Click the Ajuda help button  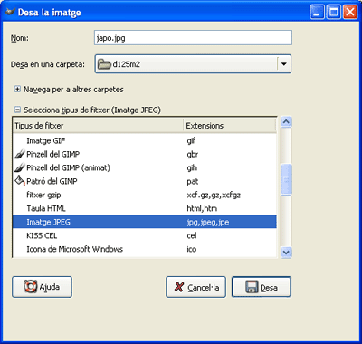tap(42, 287)
